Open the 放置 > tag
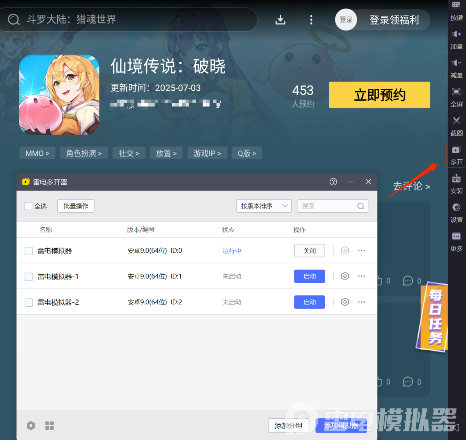The width and height of the screenshot is (466, 440). click(166, 153)
